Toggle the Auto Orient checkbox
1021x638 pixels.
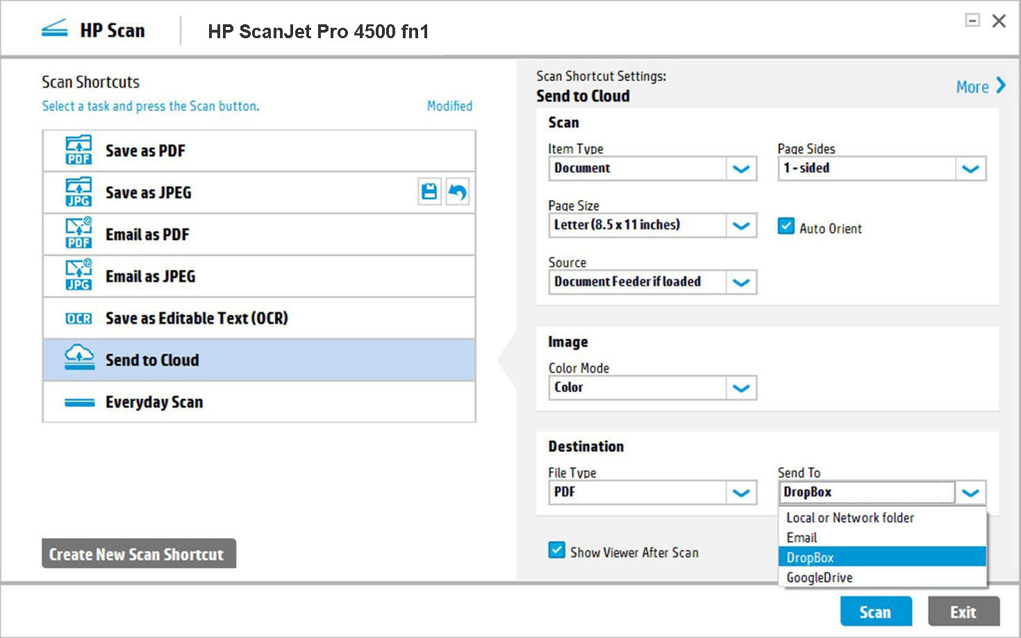click(x=786, y=226)
